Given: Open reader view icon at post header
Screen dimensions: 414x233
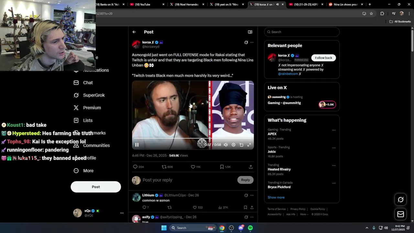Looking at the screenshot, I should [250, 32].
